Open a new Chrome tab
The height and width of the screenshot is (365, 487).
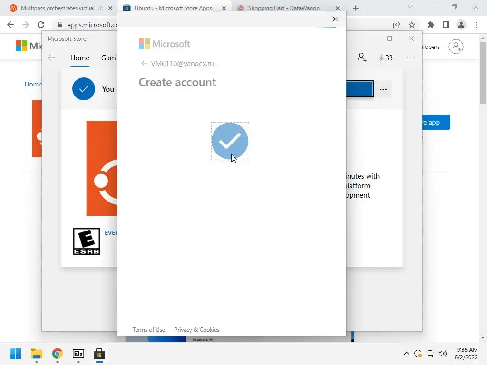(x=356, y=8)
